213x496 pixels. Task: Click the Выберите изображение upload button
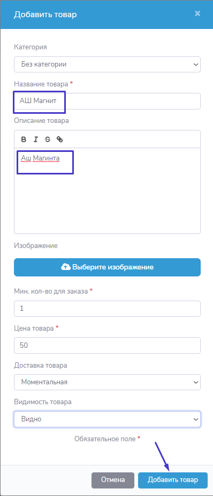coord(107,267)
